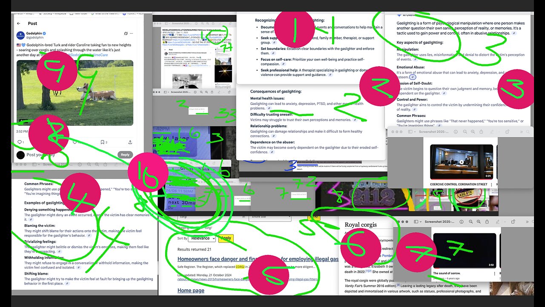
Task: Open options for The sound of sorrow video
Action: (x=494, y=274)
